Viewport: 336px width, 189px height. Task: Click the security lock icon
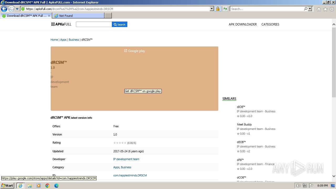[x=218, y=9]
